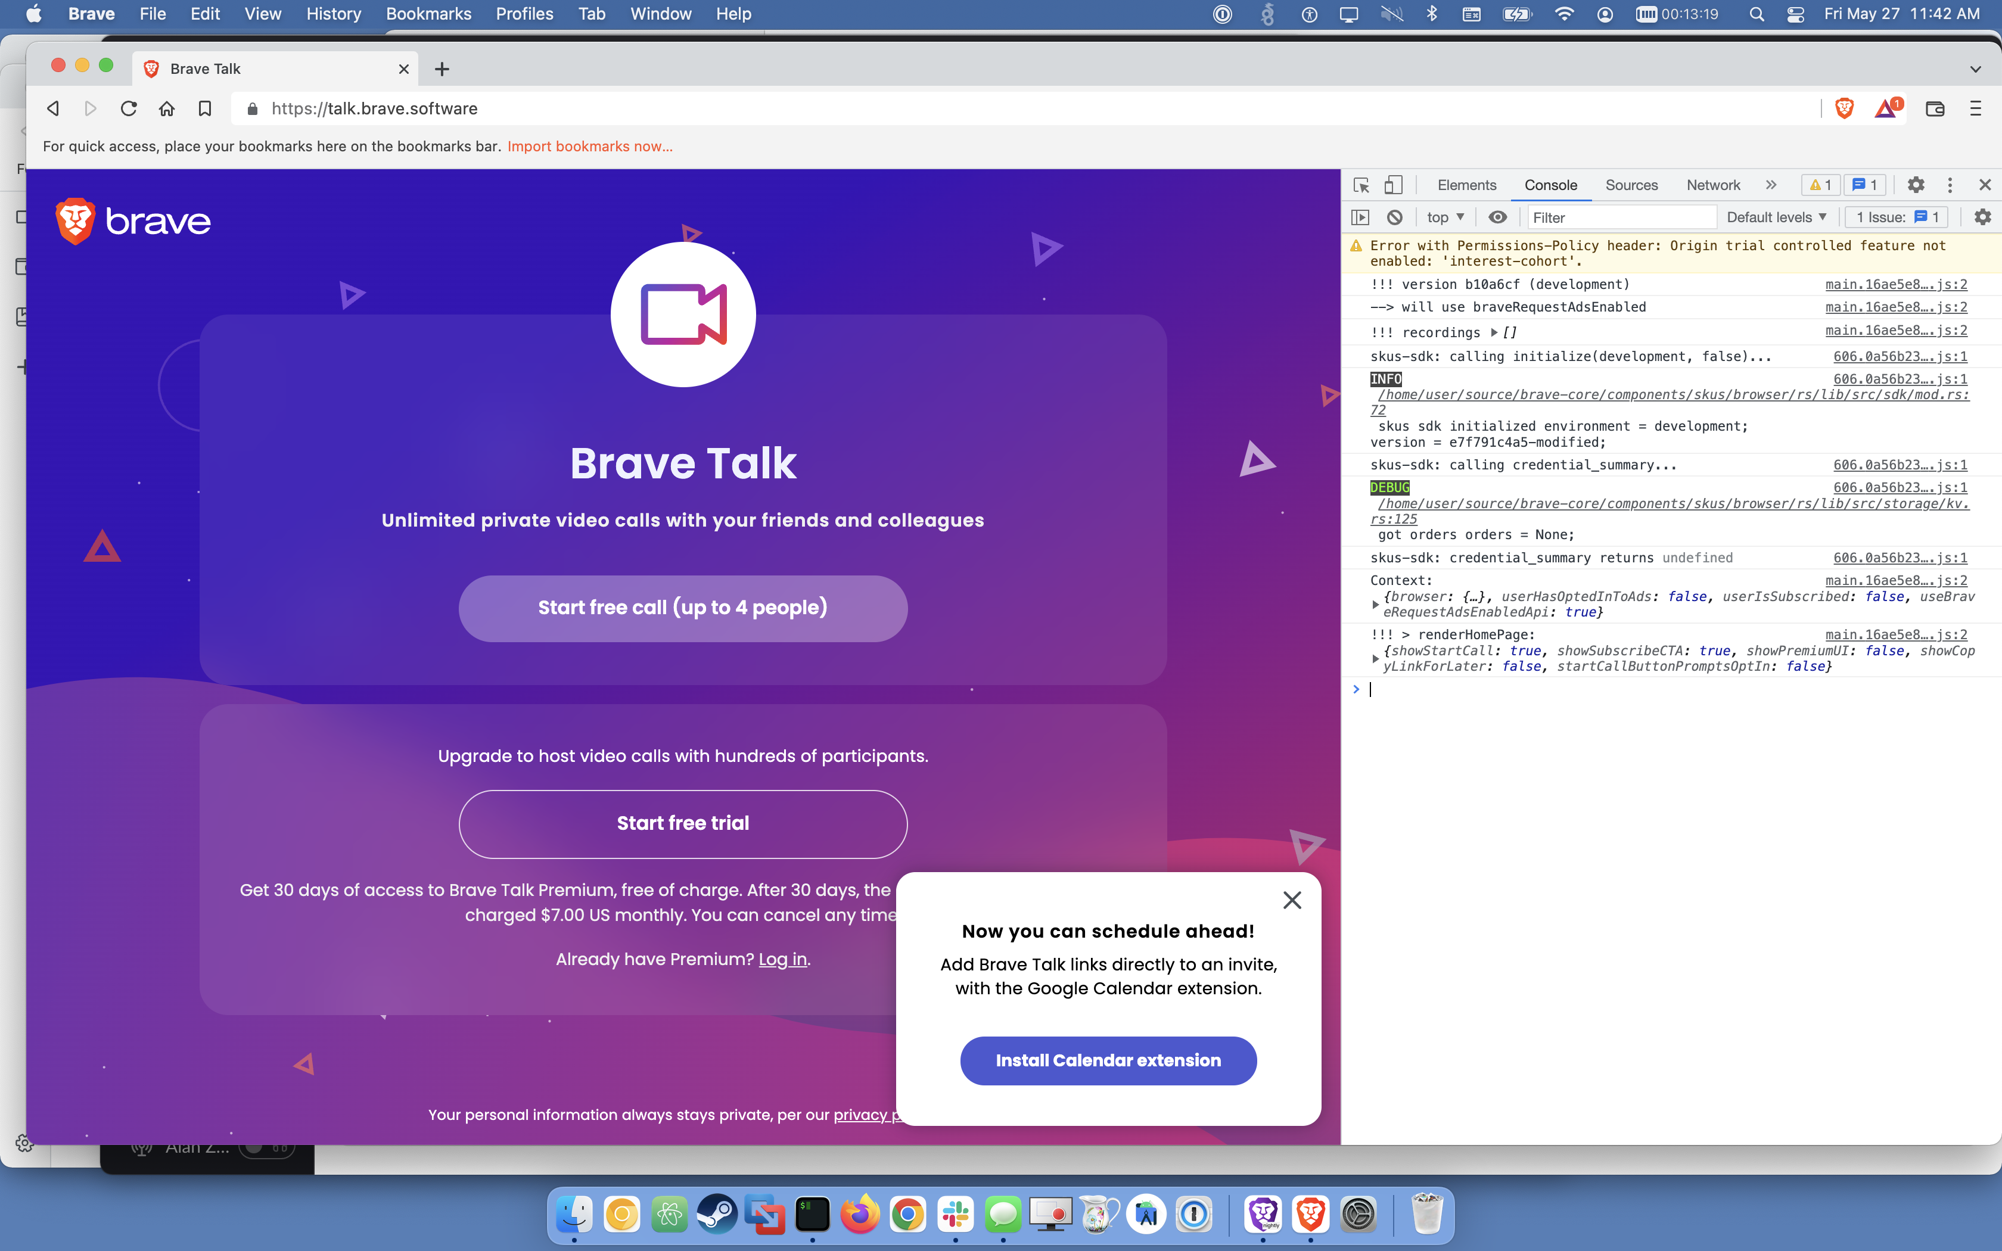Show the console sidebar panel

[x=1361, y=217]
